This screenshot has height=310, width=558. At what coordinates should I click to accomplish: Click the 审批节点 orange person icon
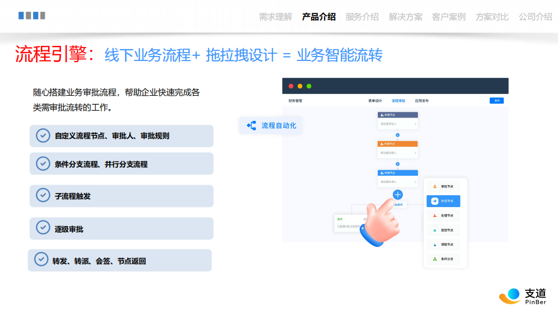pyautogui.click(x=435, y=186)
